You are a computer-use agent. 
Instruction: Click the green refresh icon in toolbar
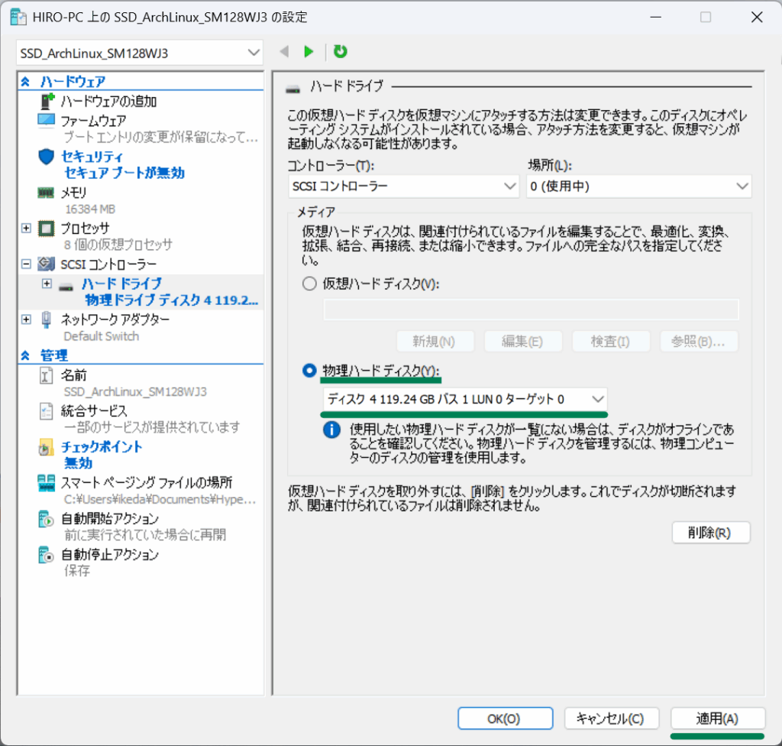tap(340, 51)
